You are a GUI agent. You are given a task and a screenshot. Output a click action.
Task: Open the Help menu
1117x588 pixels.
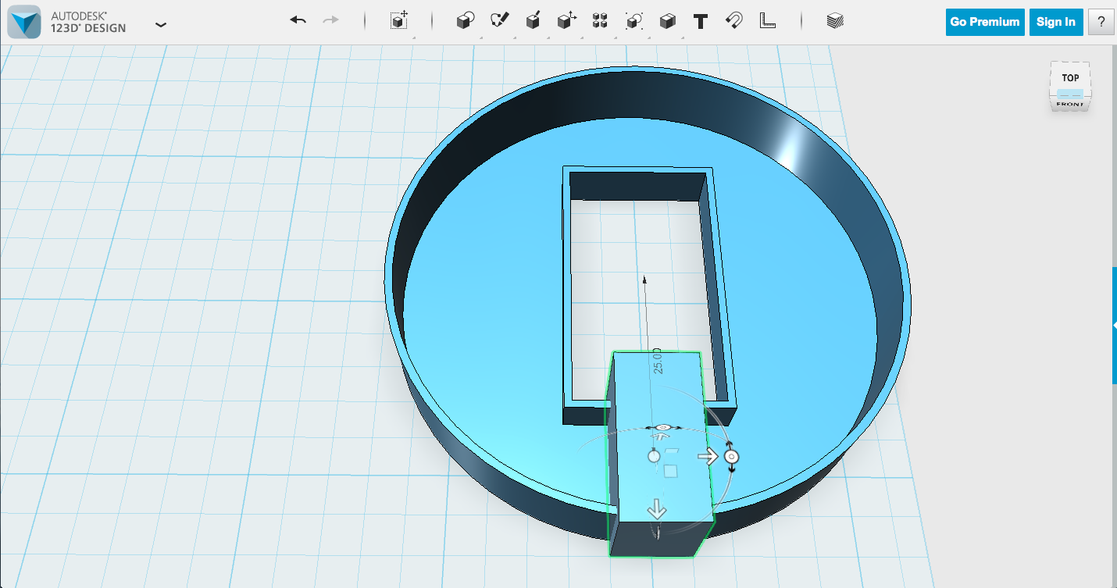tap(1101, 22)
